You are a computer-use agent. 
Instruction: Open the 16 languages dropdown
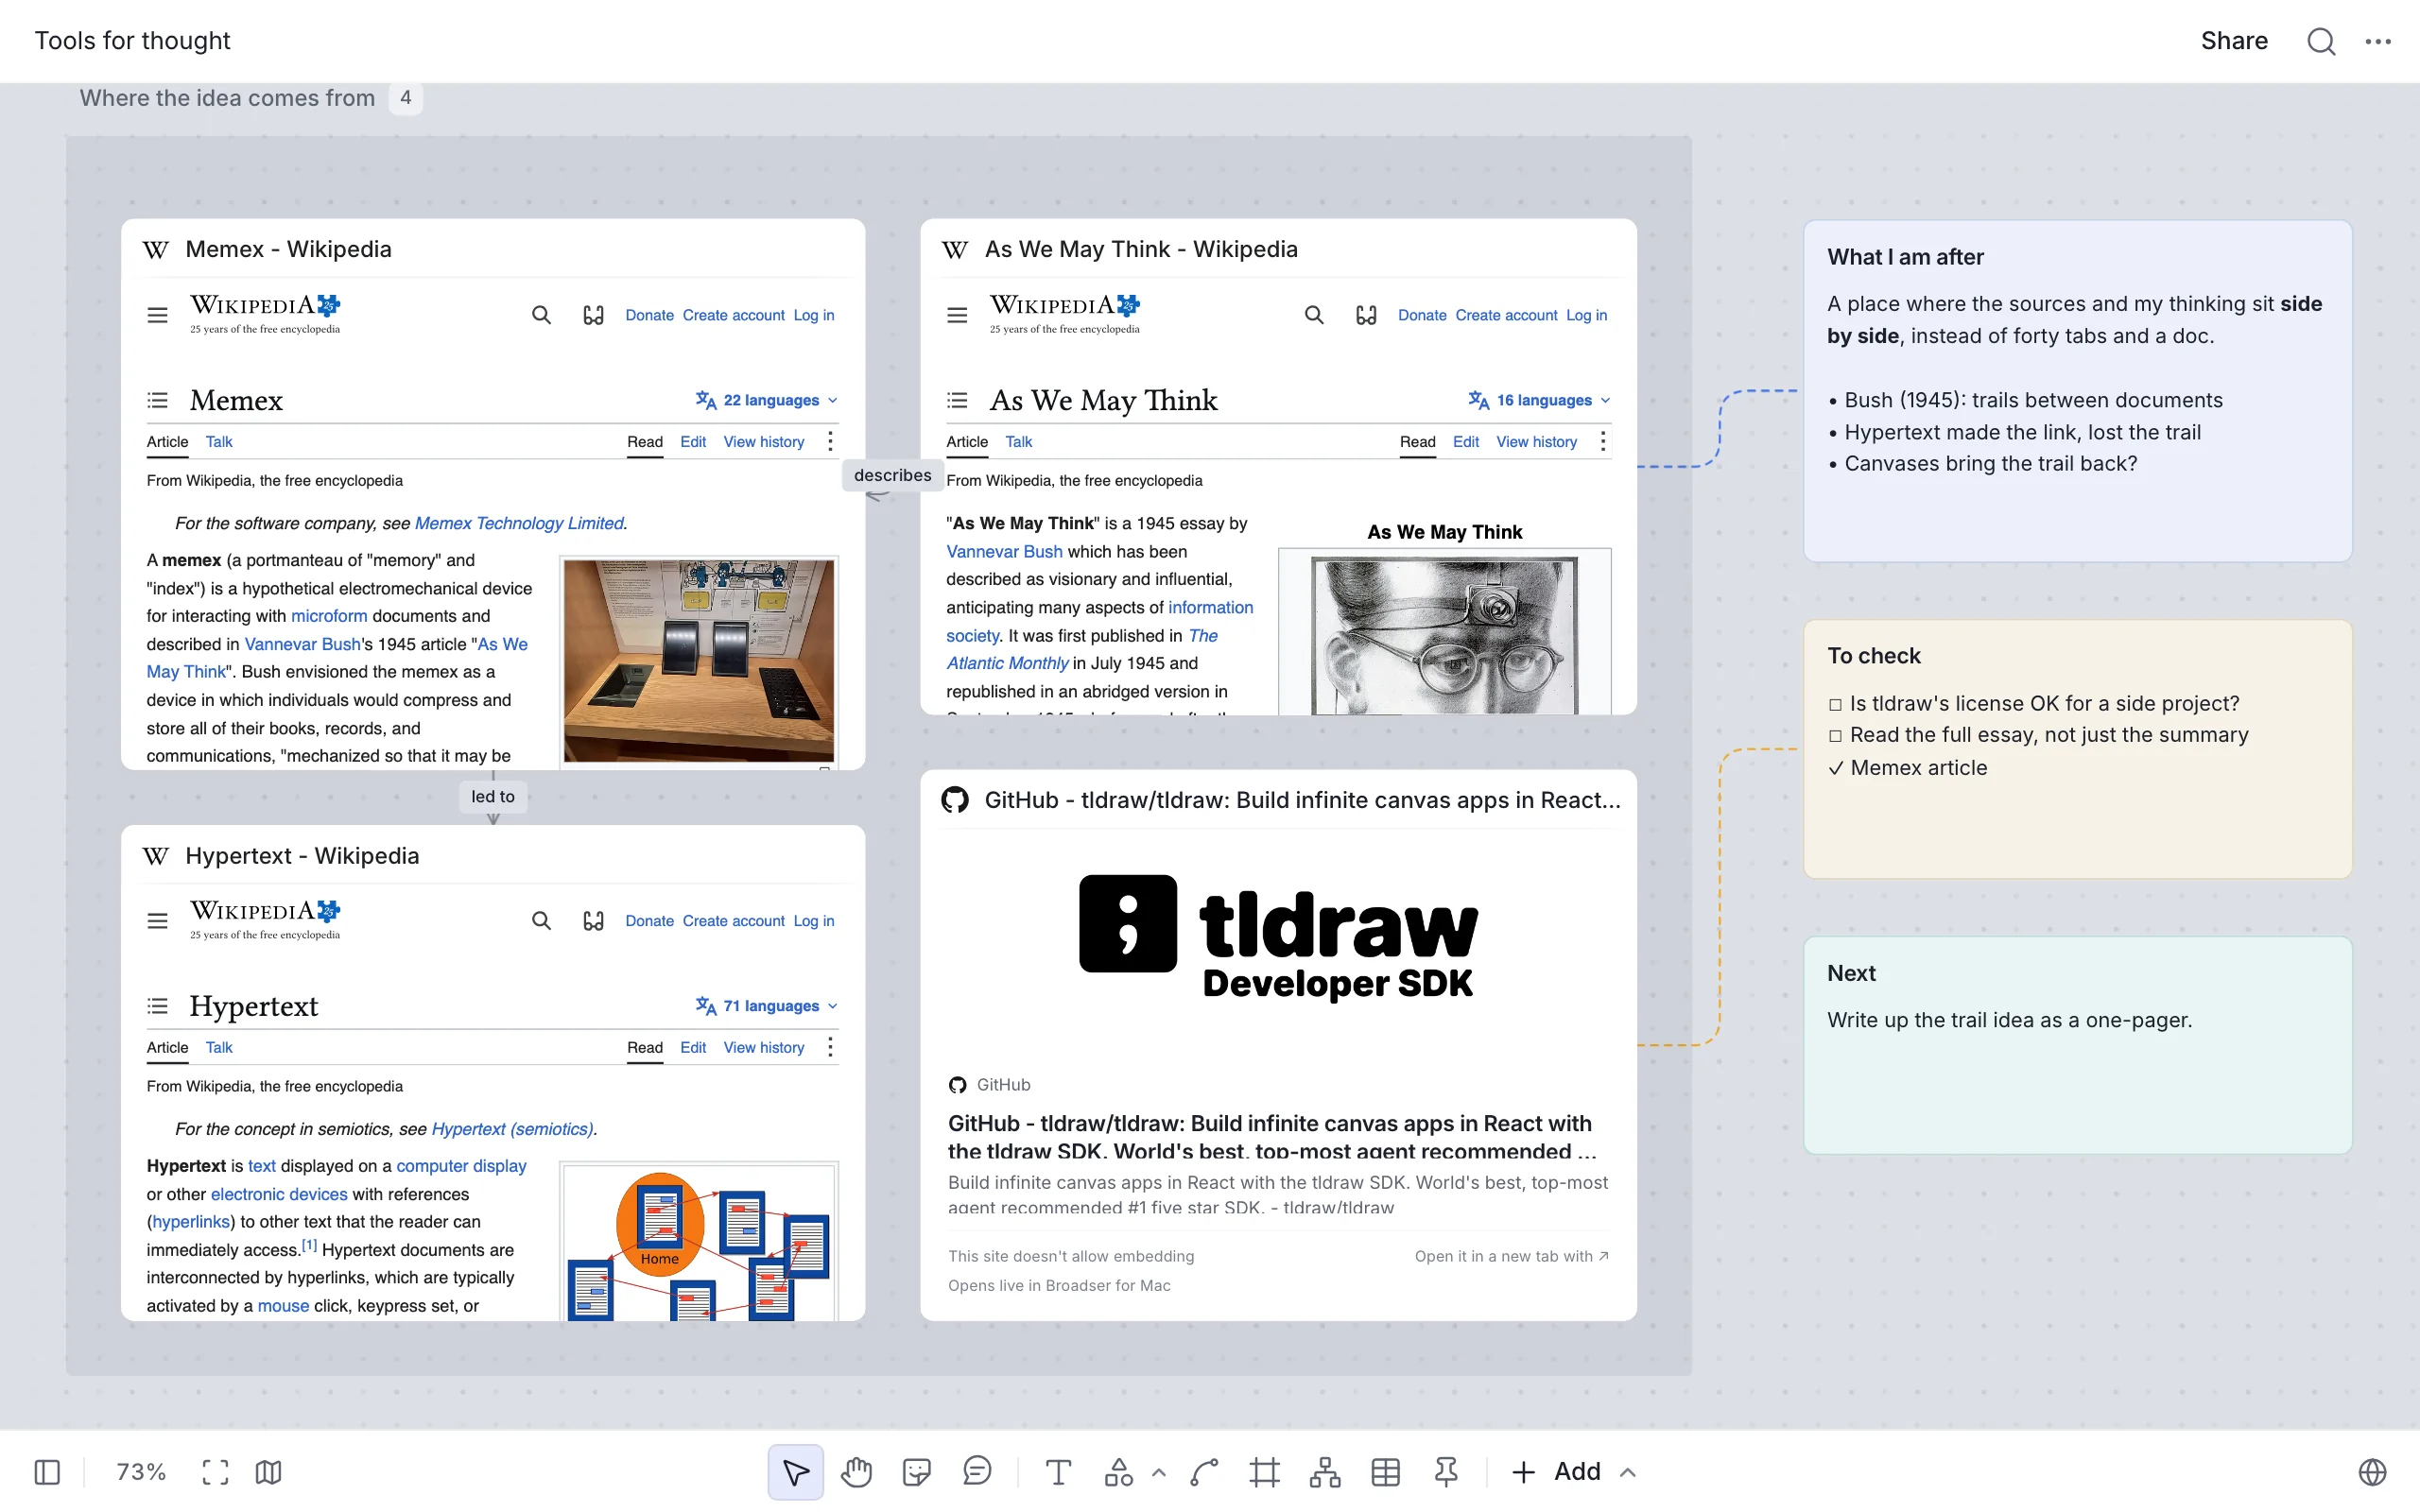click(1540, 400)
